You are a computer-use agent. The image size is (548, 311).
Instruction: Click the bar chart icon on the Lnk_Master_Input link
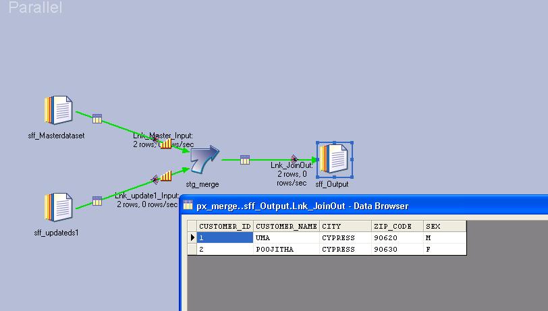click(165, 144)
